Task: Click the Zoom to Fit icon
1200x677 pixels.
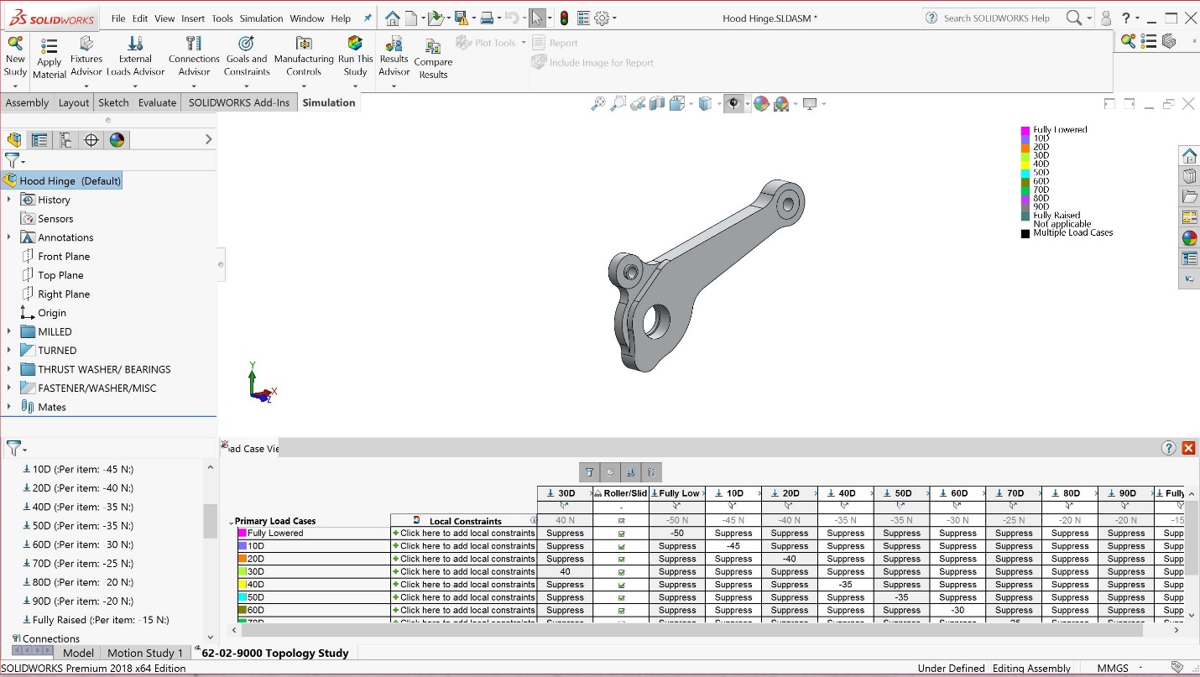Action: [x=597, y=103]
